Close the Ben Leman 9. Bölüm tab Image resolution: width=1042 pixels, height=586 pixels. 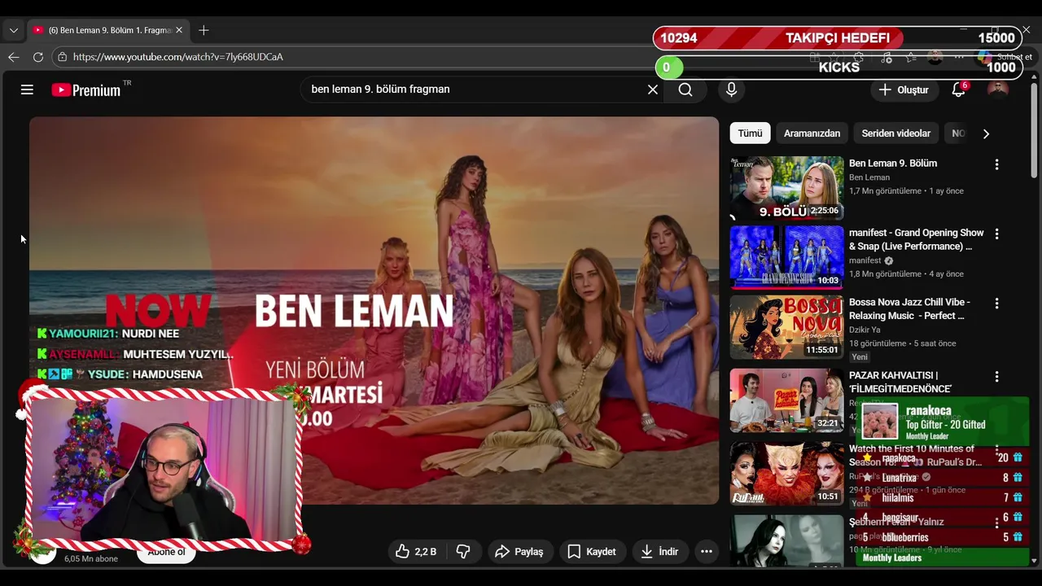pos(179,30)
